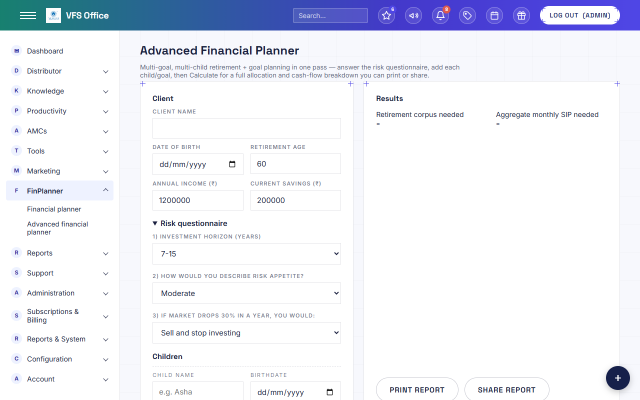The width and height of the screenshot is (640, 400).
Task: Click the floating plus button
Action: [618, 378]
